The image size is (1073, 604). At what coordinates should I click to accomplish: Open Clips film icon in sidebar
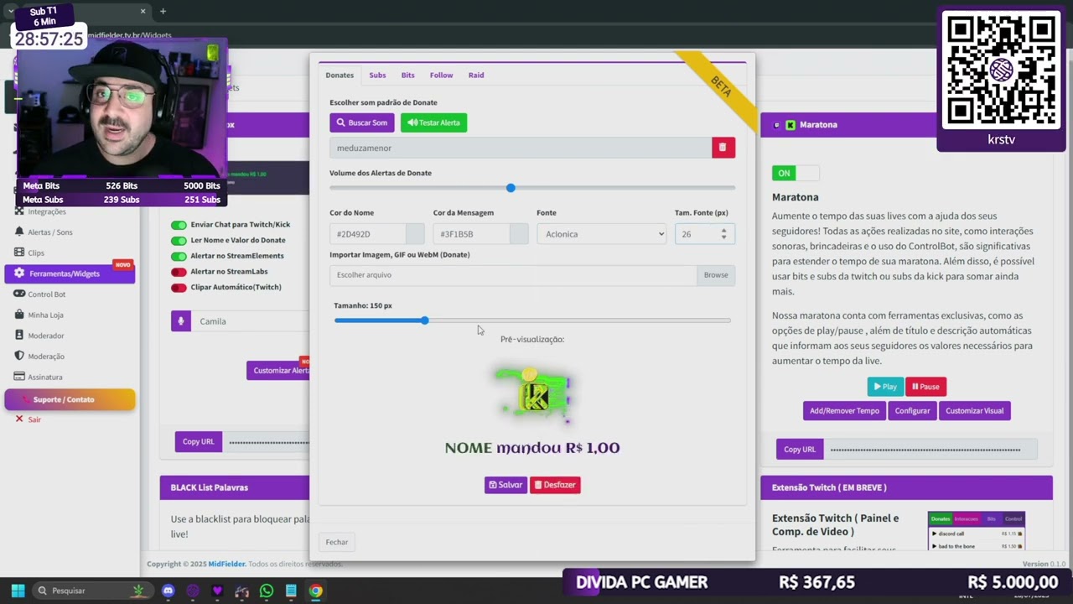[x=19, y=253]
